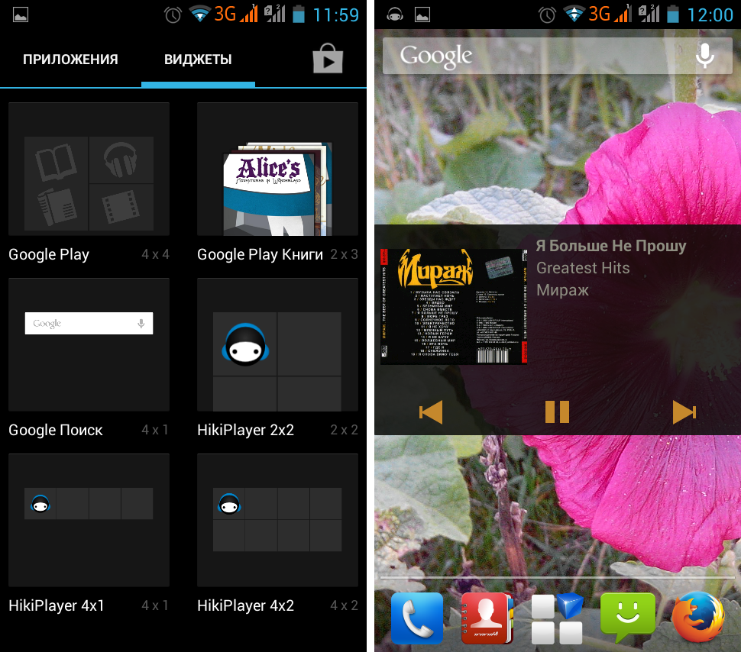Open the app drawer launcher icon
Viewport: 741px width, 652px height.
click(x=557, y=618)
